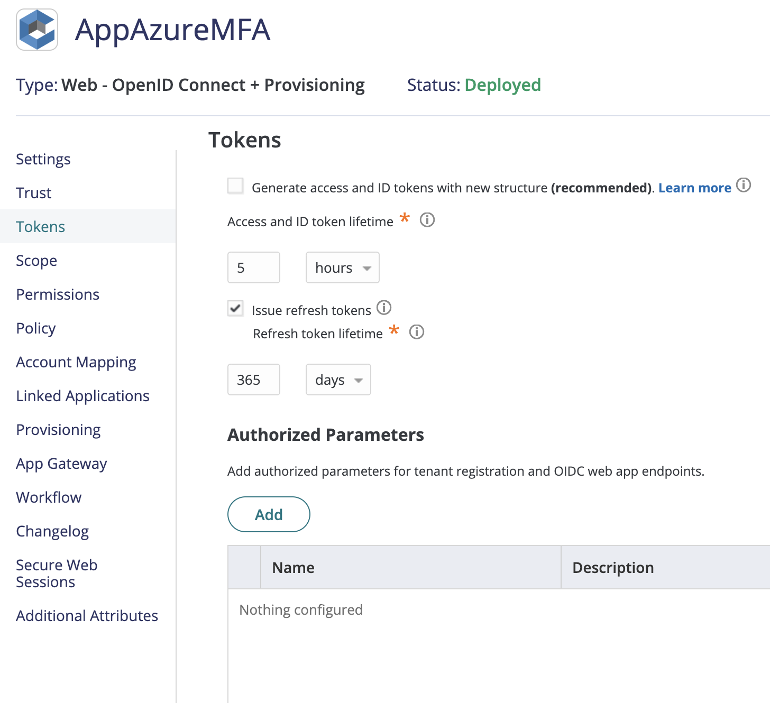Select the Account Mapping section

point(76,362)
